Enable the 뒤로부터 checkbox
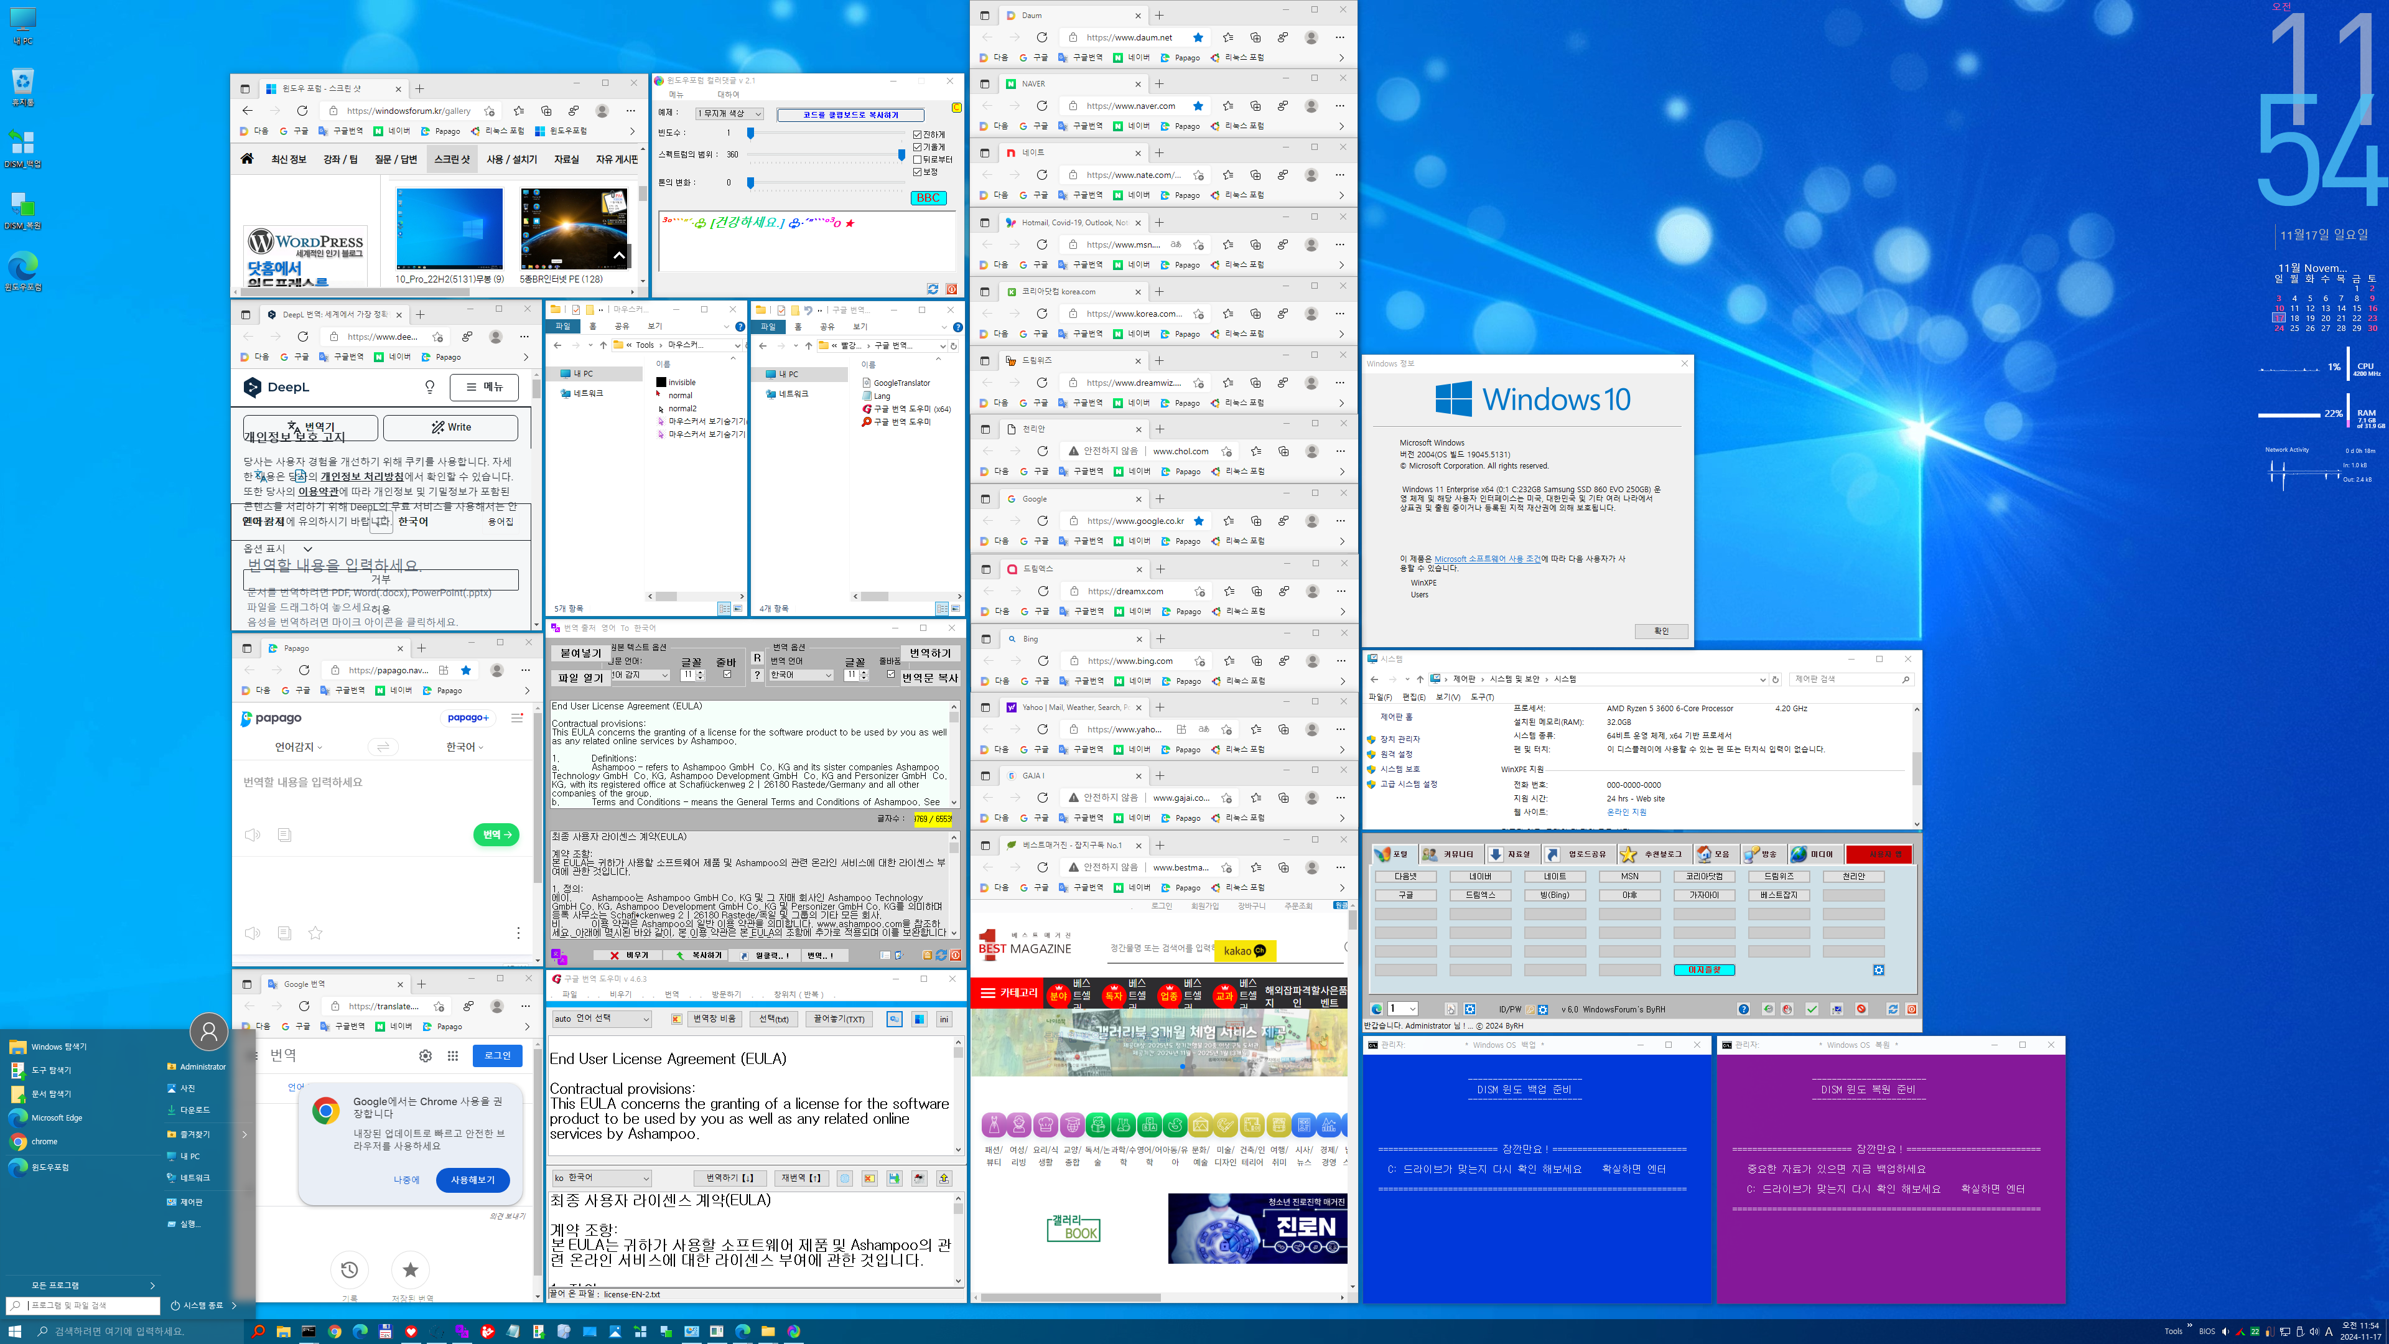 pyautogui.click(x=917, y=159)
